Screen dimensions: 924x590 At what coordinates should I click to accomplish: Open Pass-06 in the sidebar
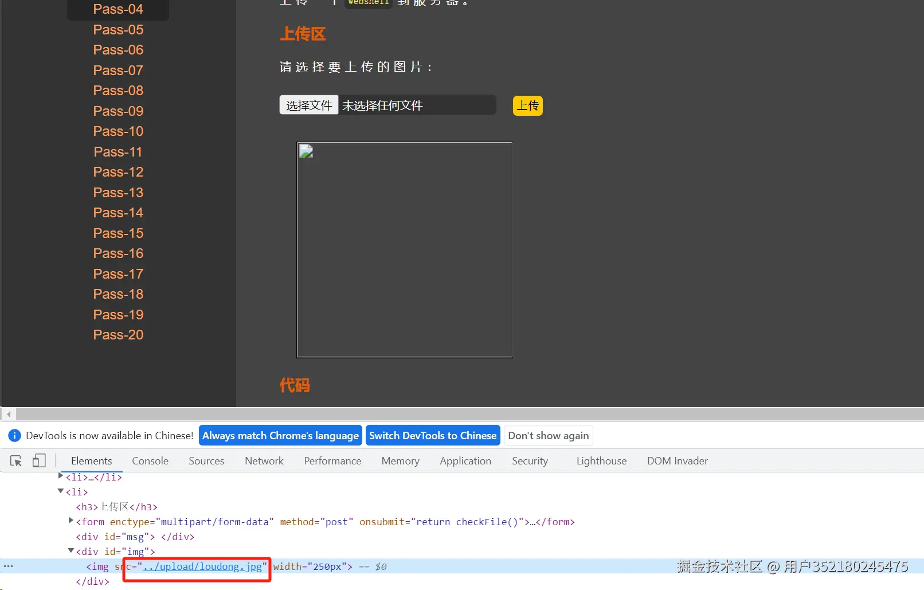coord(118,50)
